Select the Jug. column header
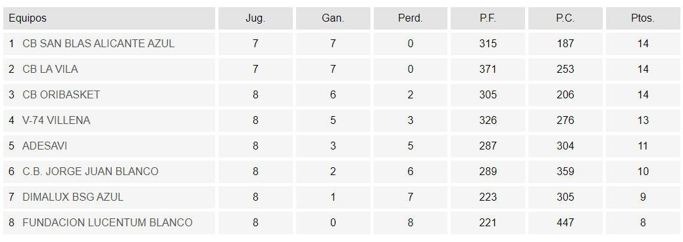This screenshot has height=242, width=683. 255,18
